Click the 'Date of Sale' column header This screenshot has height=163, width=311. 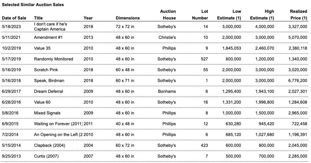pos(14,18)
